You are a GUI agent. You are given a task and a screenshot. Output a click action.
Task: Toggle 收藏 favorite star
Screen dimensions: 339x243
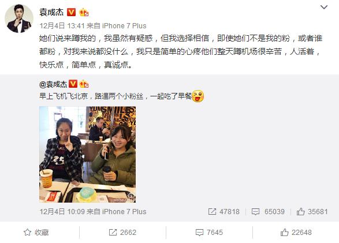36,233
